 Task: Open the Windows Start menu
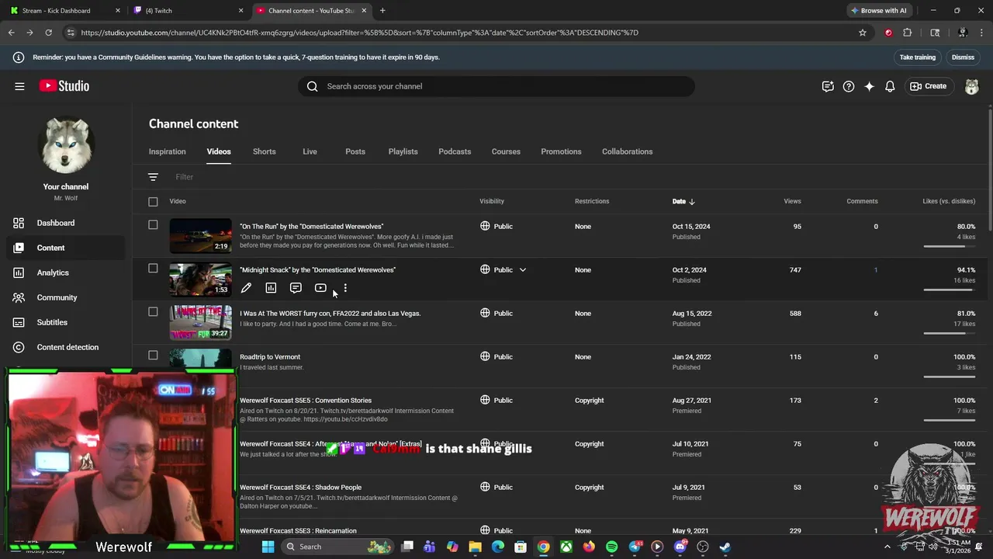point(268,547)
